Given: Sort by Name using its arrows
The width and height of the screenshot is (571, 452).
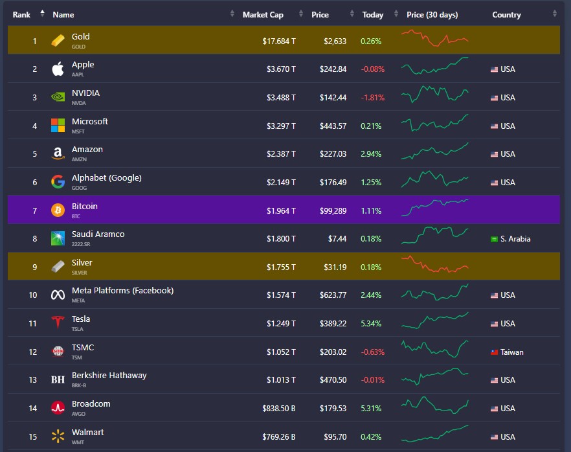Looking at the screenshot, I should (232, 14).
